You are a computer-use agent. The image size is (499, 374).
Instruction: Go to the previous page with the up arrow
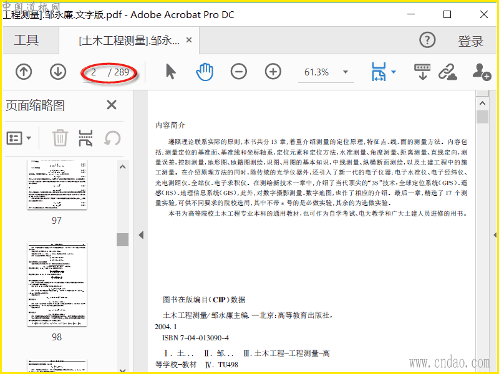coord(24,72)
